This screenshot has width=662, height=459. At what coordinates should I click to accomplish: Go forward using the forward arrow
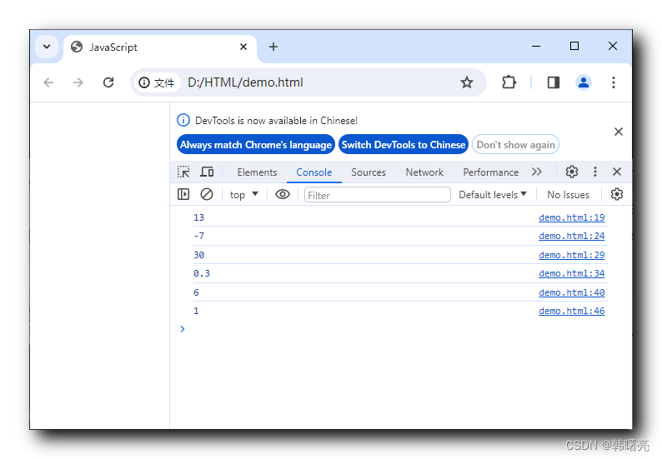pos(78,82)
